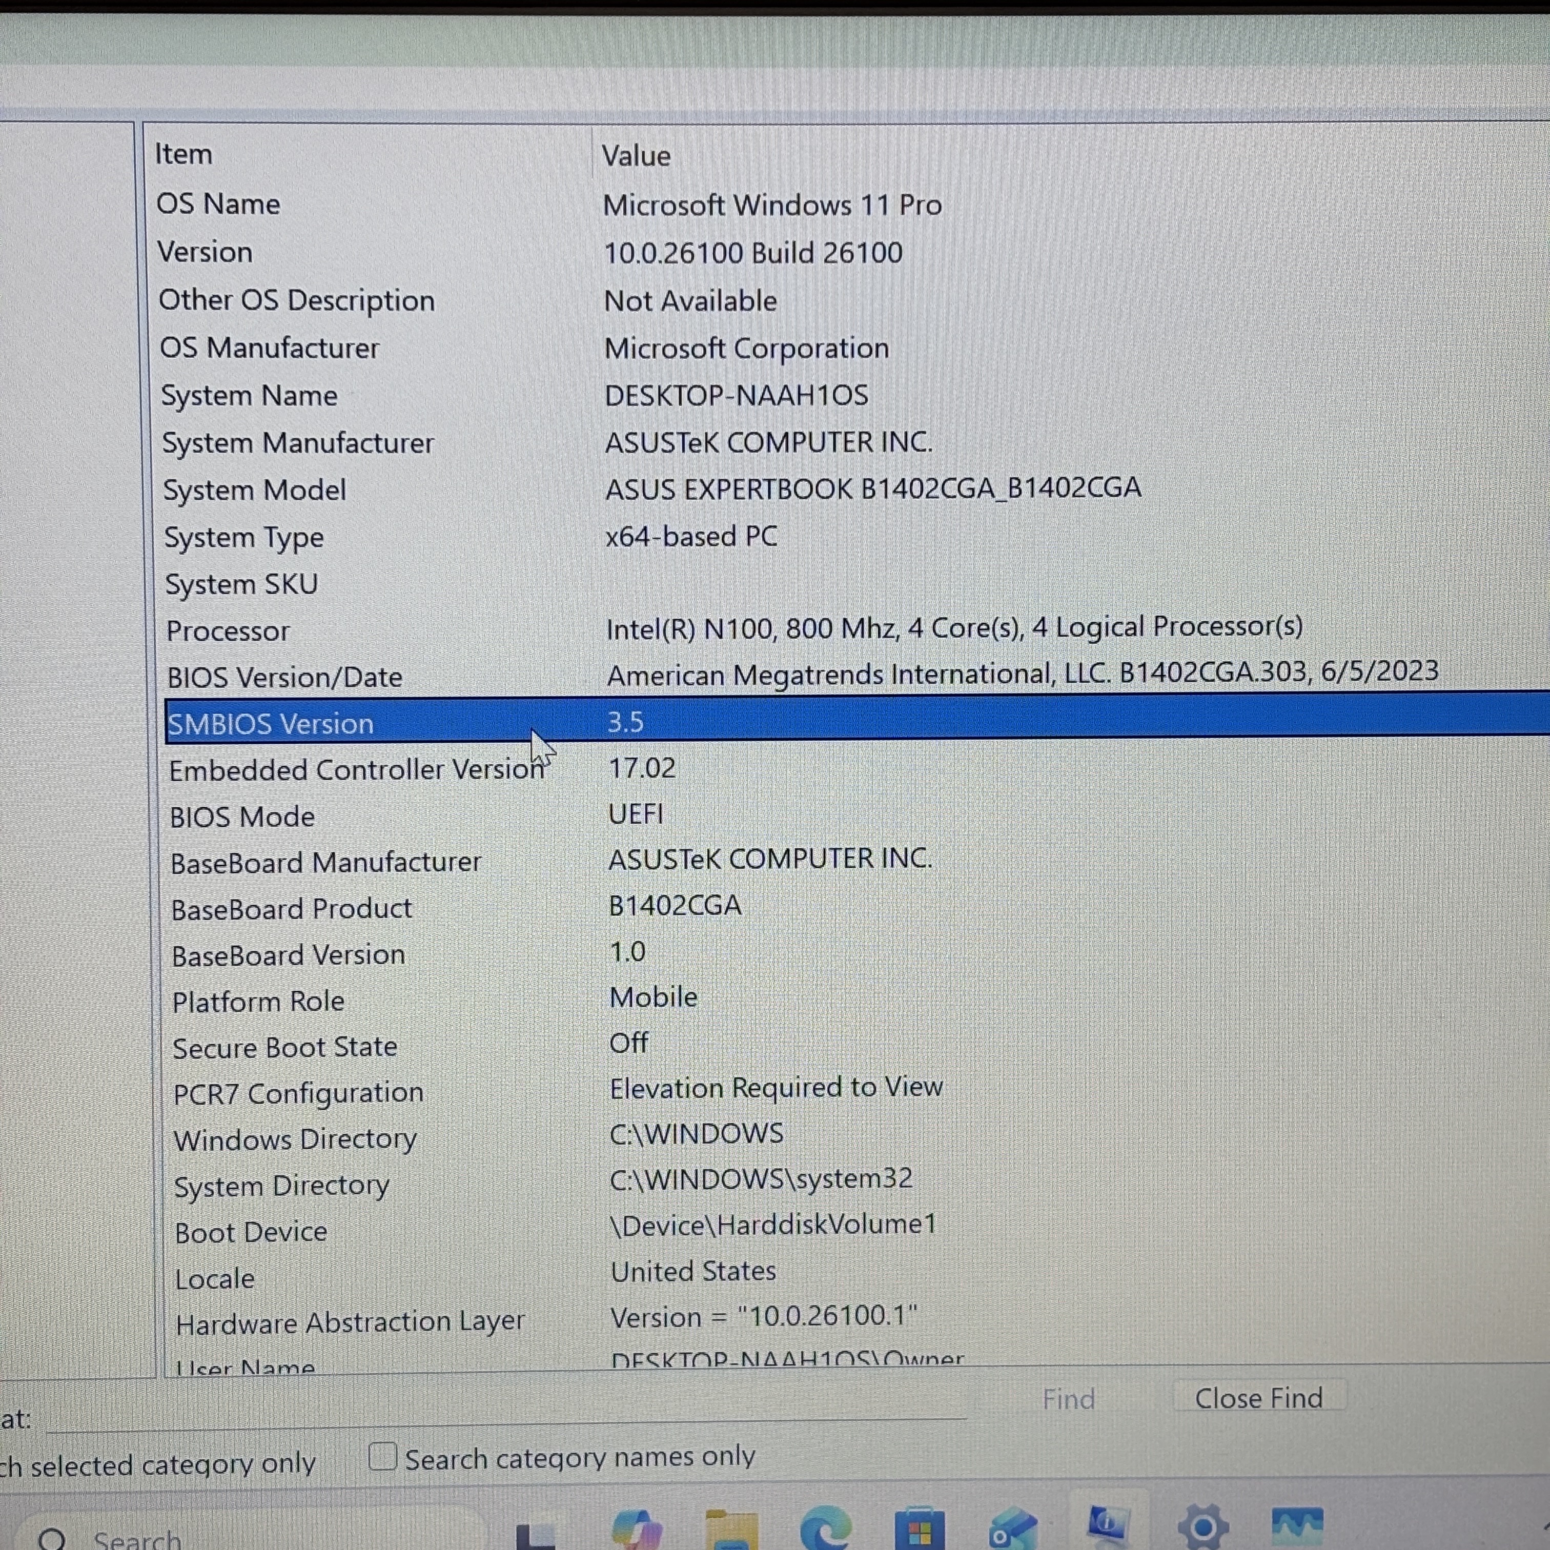Image resolution: width=1550 pixels, height=1550 pixels.
Task: Select the System Manufacturer row label
Action: pyautogui.click(x=298, y=443)
